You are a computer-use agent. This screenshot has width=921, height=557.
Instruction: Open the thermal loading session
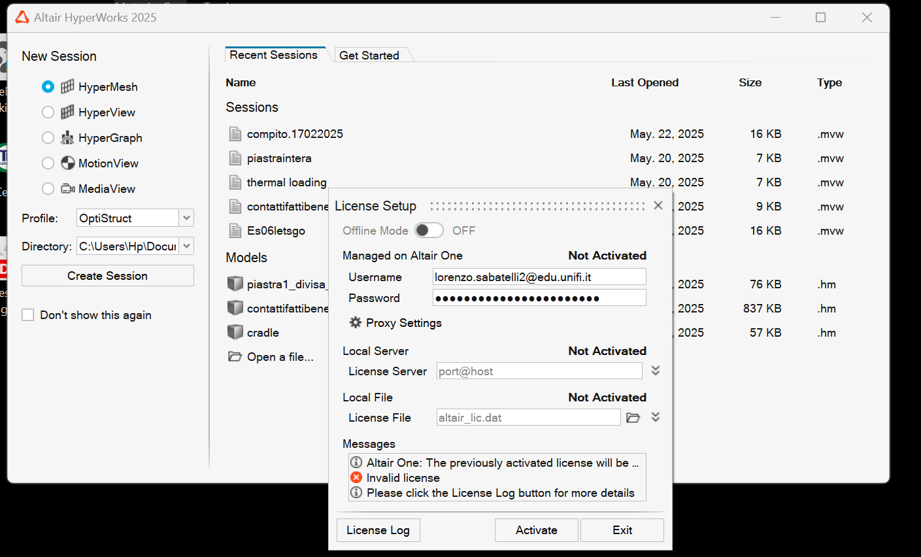(286, 182)
